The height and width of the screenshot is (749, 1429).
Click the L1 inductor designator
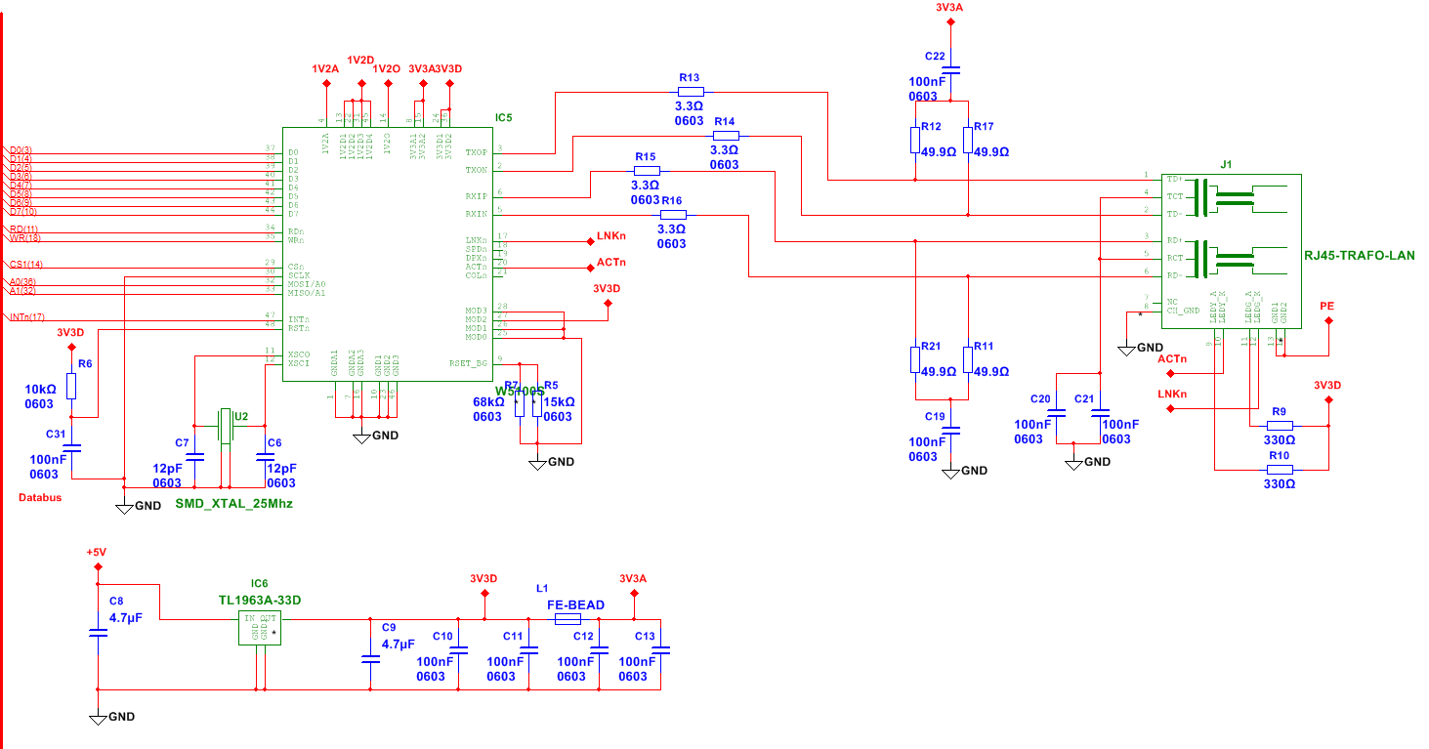coord(542,589)
